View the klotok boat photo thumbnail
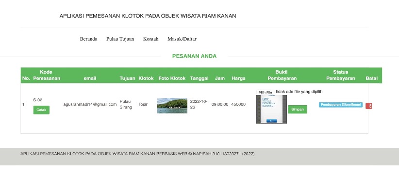This screenshot has width=399, height=191. click(x=172, y=106)
